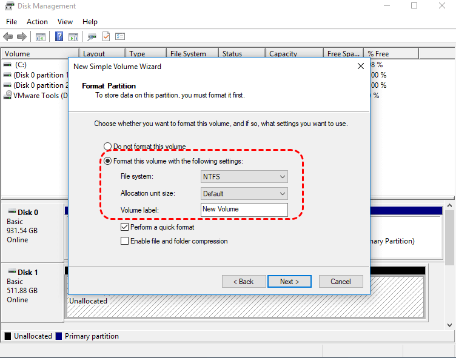This screenshot has height=358, width=456.
Task: Click the checklist view toolbar icon
Action: click(x=120, y=37)
